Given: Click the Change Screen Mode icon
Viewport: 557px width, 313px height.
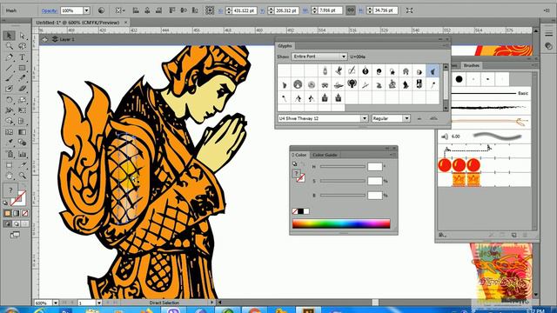Looking at the screenshot, I should point(15,235).
